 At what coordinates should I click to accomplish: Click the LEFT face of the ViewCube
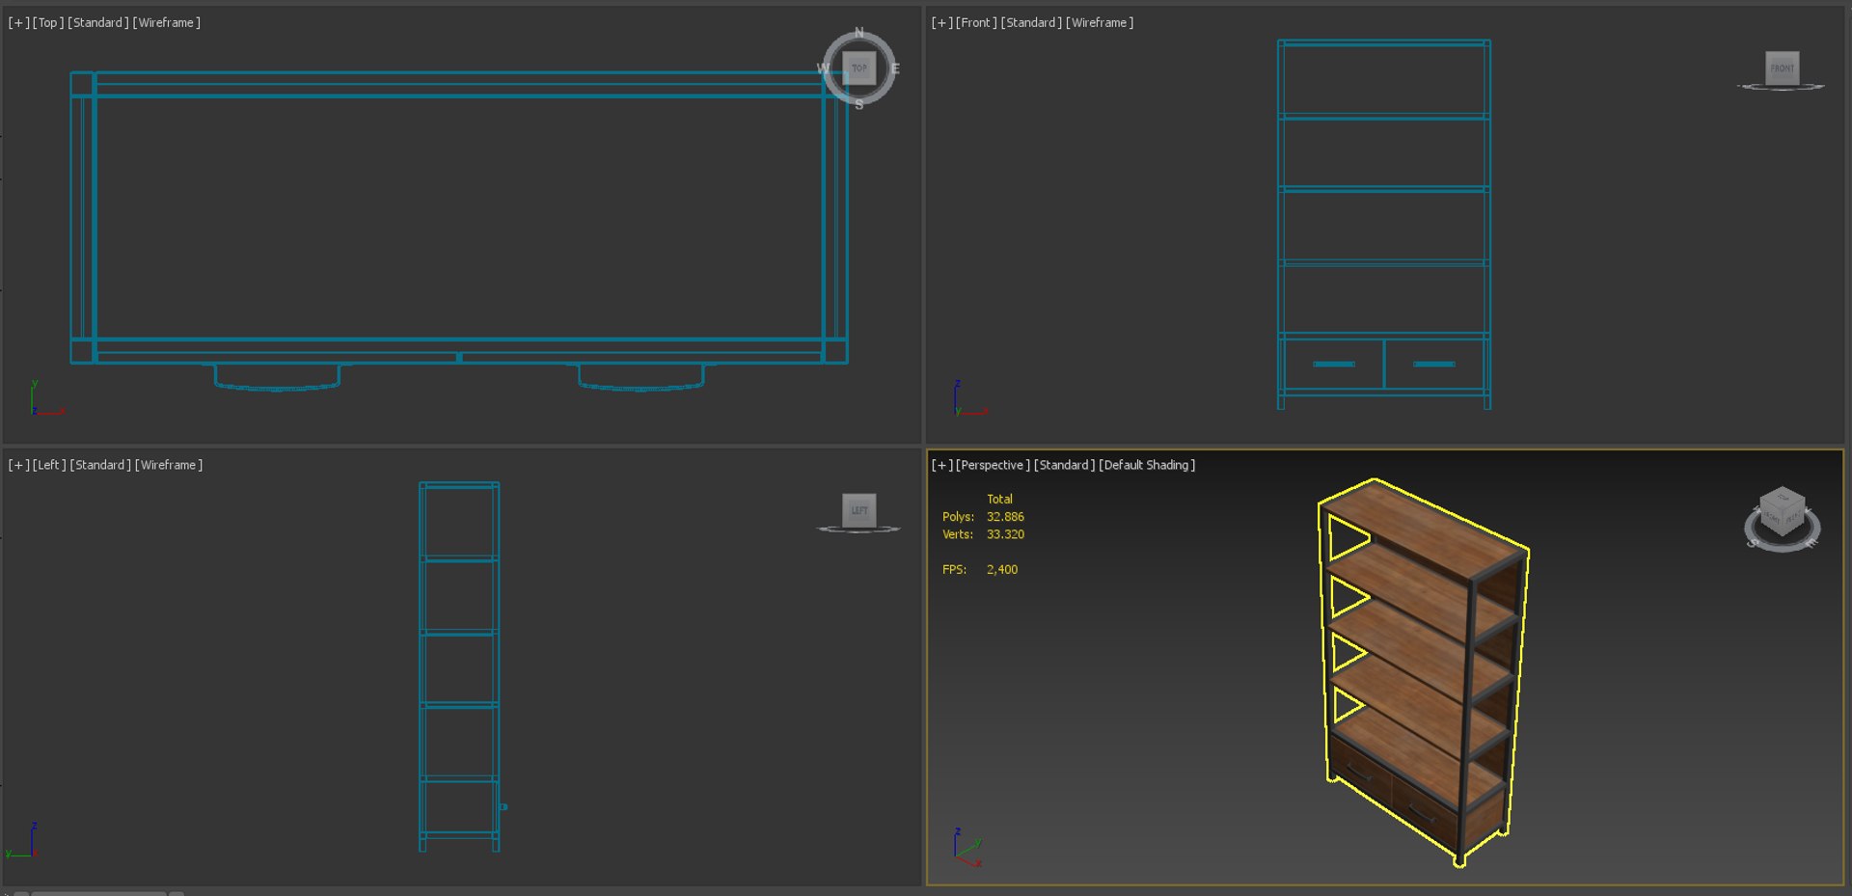pos(858,510)
